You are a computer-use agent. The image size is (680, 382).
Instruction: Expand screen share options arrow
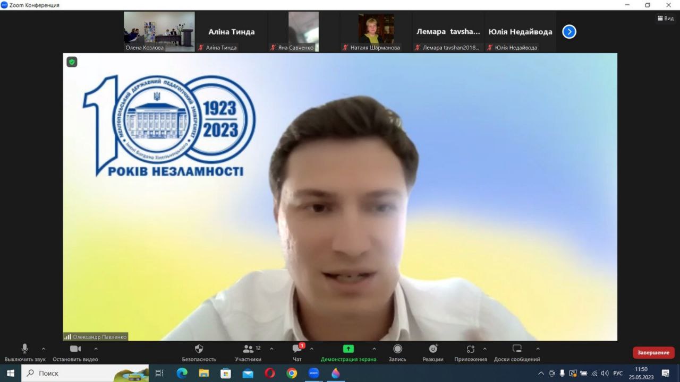coord(374,349)
